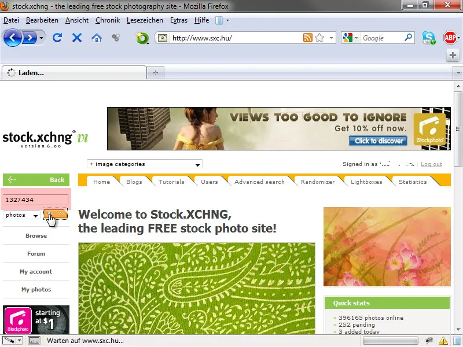Click the pipette icon in status bar
The height and width of the screenshot is (347, 463).
[9, 341]
